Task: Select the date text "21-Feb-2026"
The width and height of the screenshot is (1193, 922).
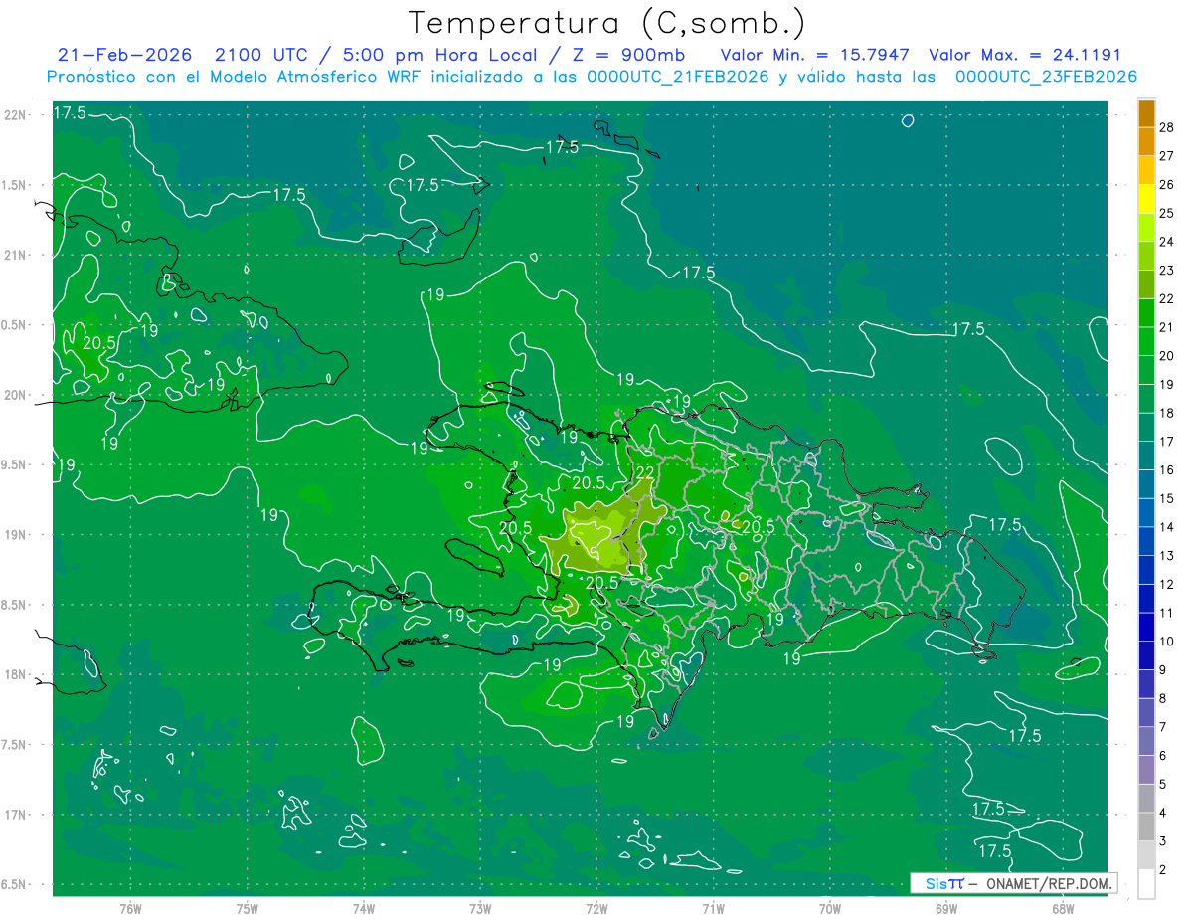Action: [125, 55]
